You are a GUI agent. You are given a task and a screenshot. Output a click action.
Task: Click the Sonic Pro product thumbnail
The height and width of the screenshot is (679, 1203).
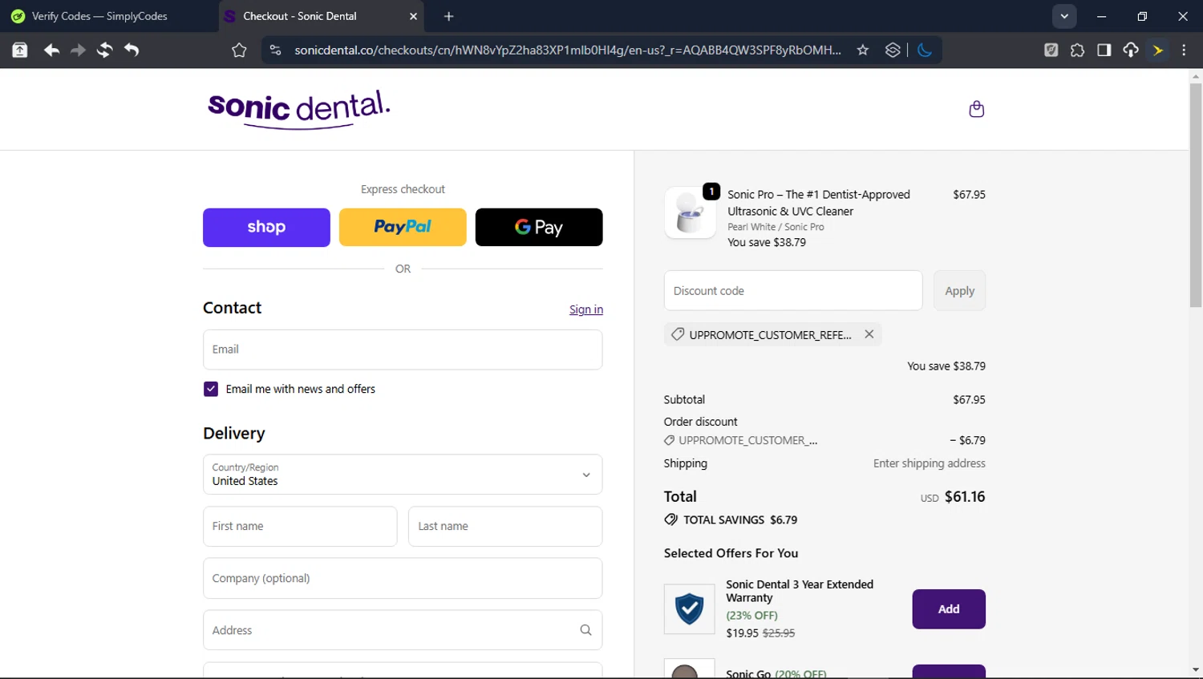(690, 213)
